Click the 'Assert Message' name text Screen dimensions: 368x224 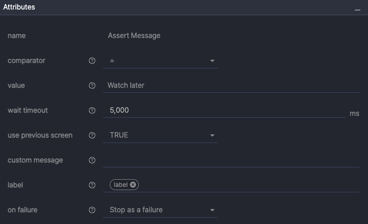(134, 36)
